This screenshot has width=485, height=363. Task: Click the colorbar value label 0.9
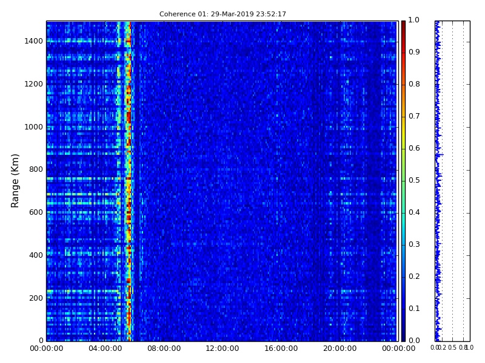pos(414,52)
